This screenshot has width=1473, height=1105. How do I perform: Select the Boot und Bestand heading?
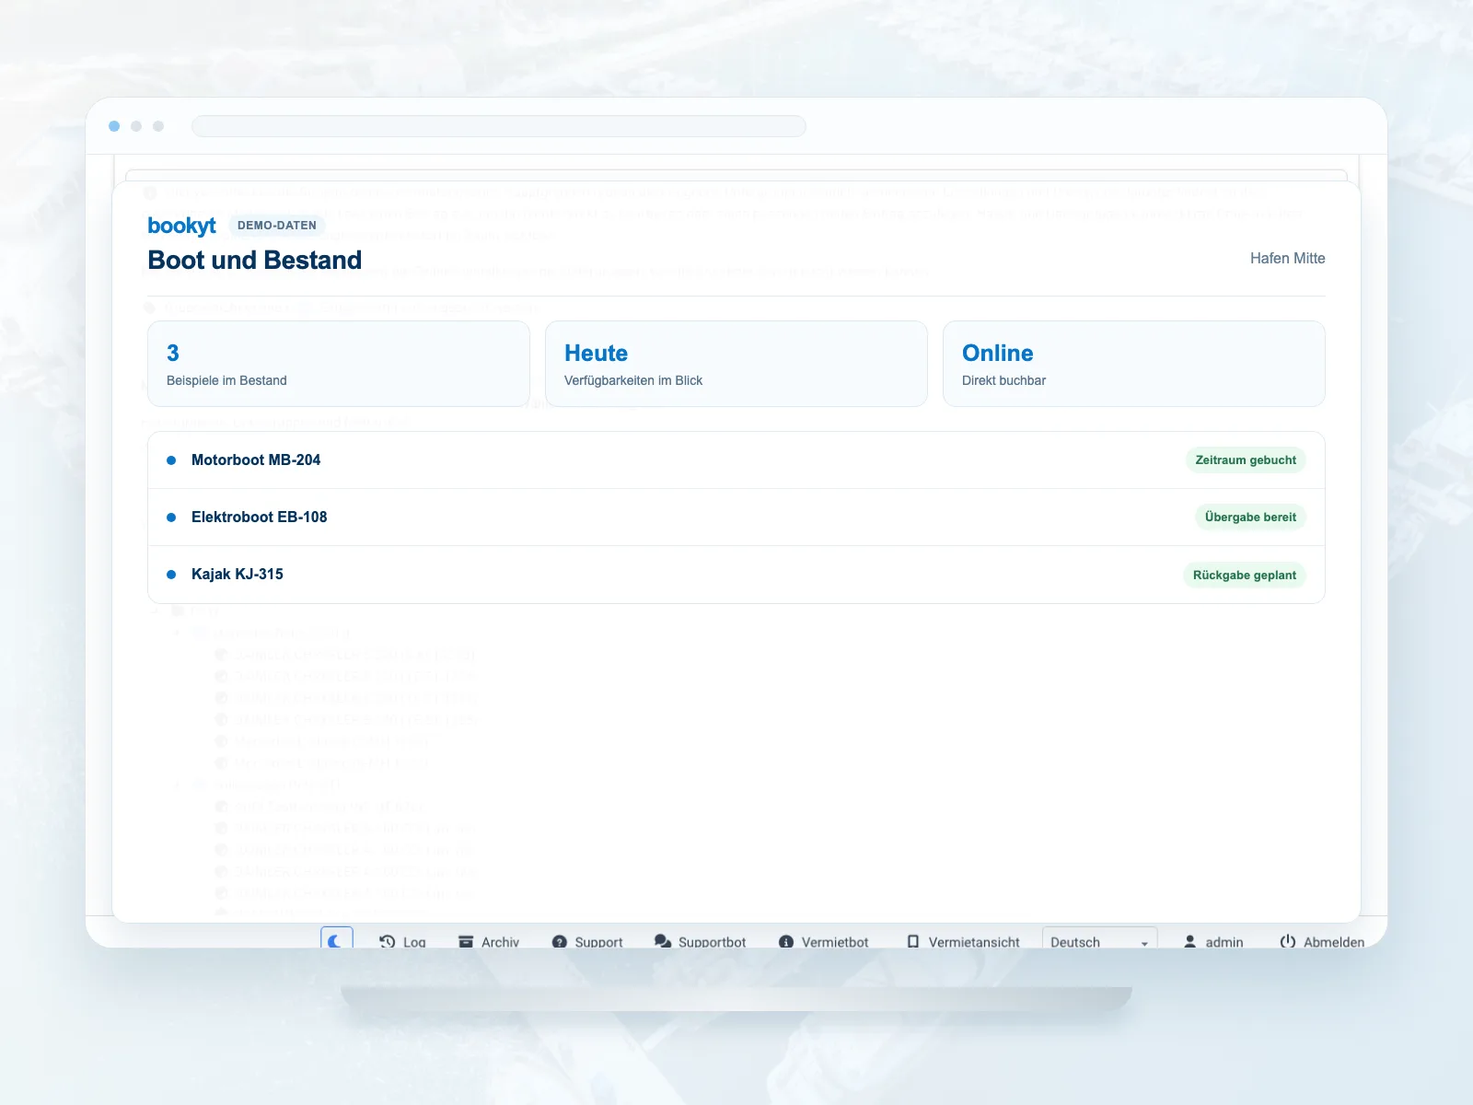coord(255,260)
